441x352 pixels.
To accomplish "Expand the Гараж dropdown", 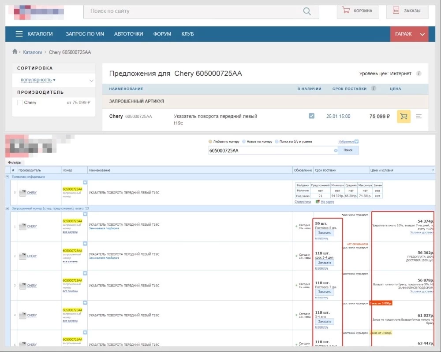I will pyautogui.click(x=422, y=34).
